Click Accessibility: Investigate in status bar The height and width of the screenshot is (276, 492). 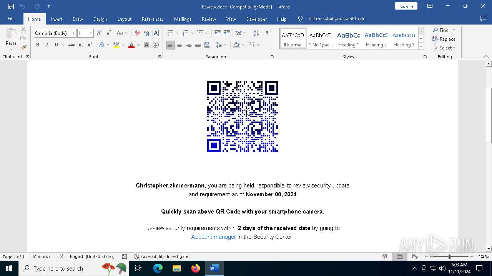point(161,256)
